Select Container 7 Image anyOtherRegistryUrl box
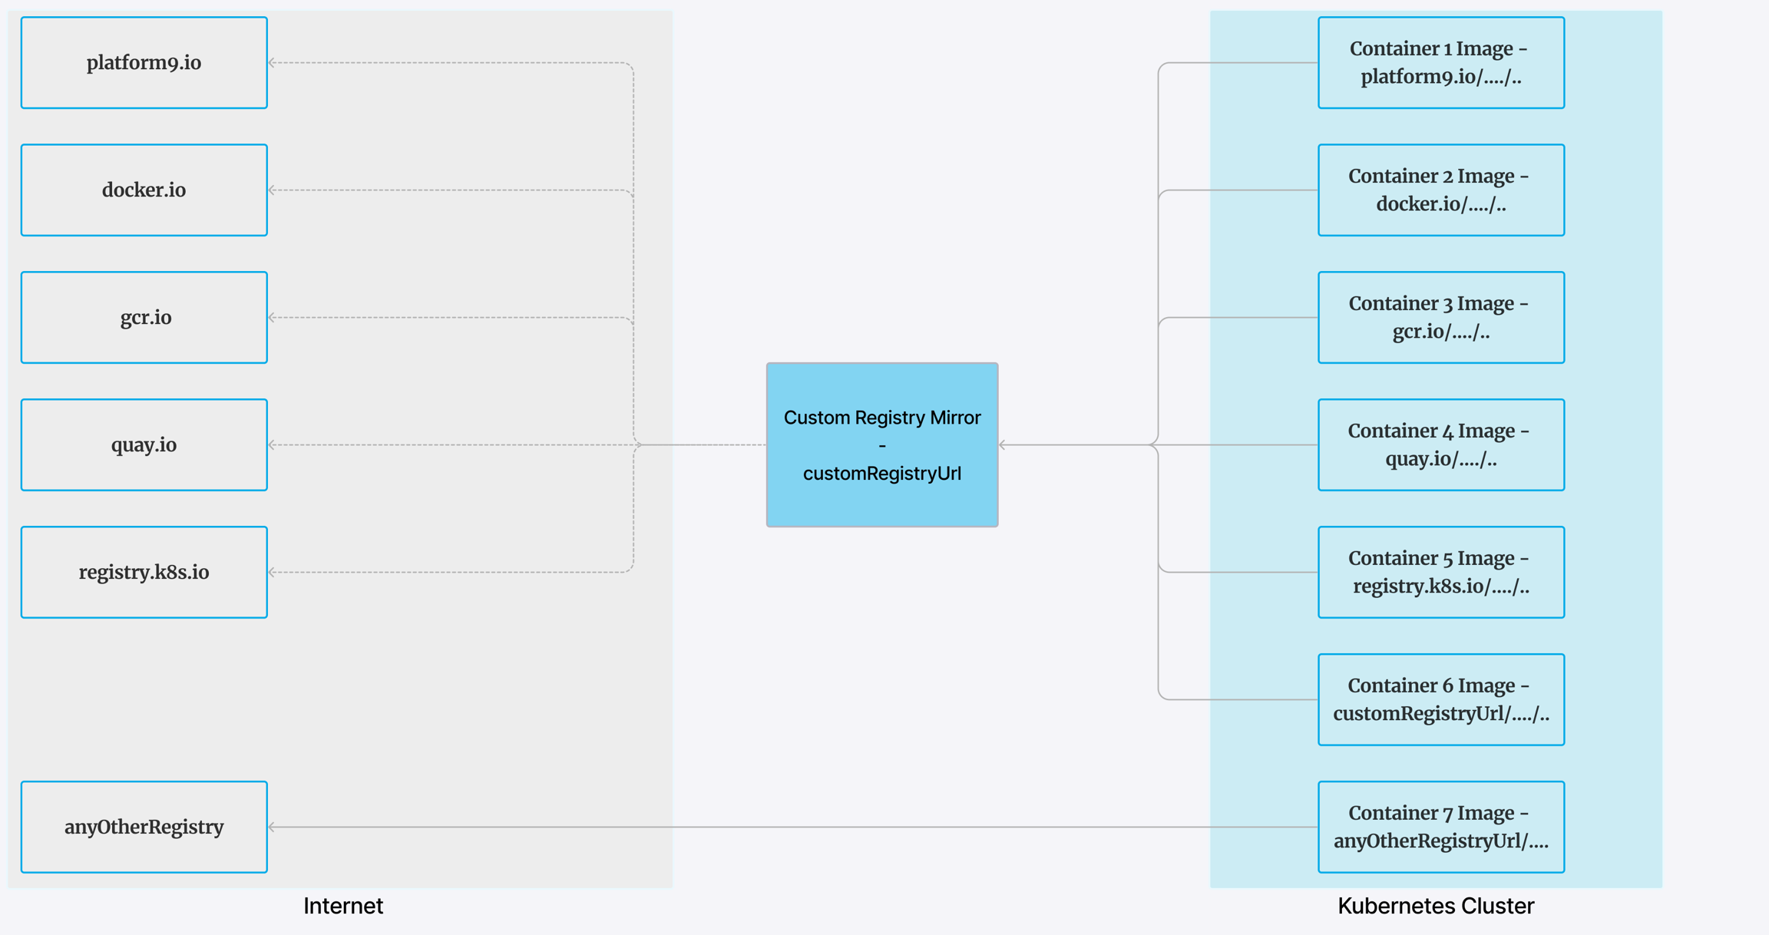The width and height of the screenshot is (1769, 935). click(x=1440, y=828)
